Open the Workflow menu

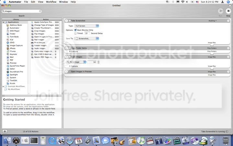[x=51, y=2]
